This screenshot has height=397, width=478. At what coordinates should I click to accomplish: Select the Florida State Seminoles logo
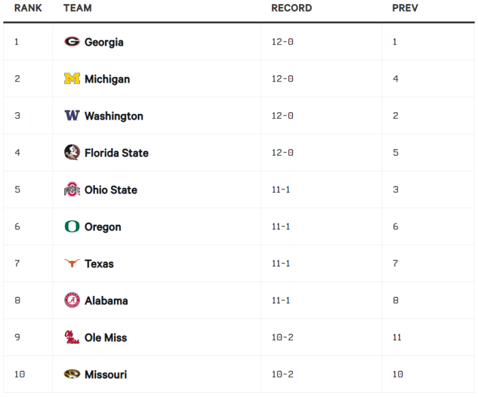click(x=72, y=152)
